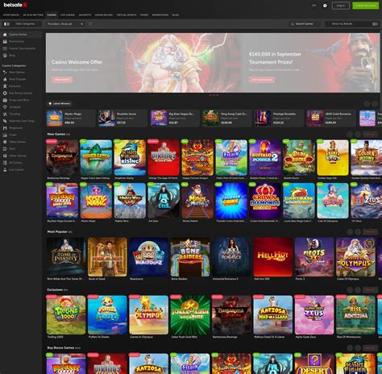Select the Exclusive star icon
Screen dimensions: 382x374
(x=5, y=86)
